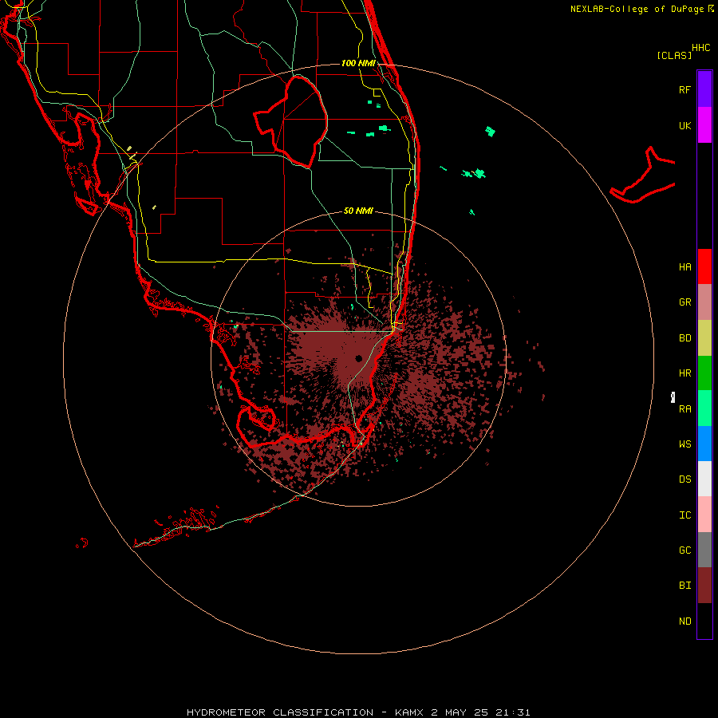Viewport: 718px width, 718px height.
Task: Click the 'DS' legend label
Action: click(x=684, y=479)
